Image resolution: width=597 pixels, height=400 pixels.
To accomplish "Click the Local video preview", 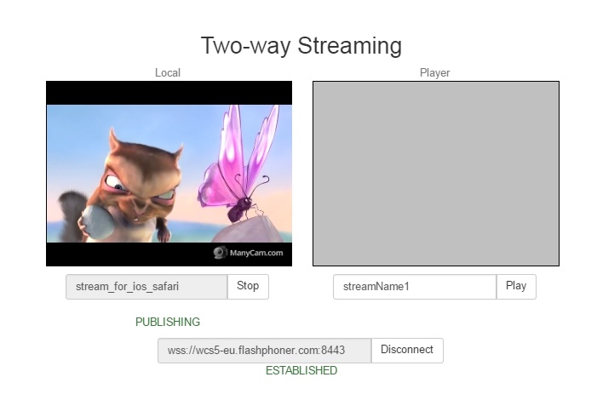I will click(169, 173).
